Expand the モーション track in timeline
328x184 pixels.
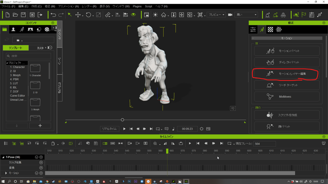click(x=6, y=173)
